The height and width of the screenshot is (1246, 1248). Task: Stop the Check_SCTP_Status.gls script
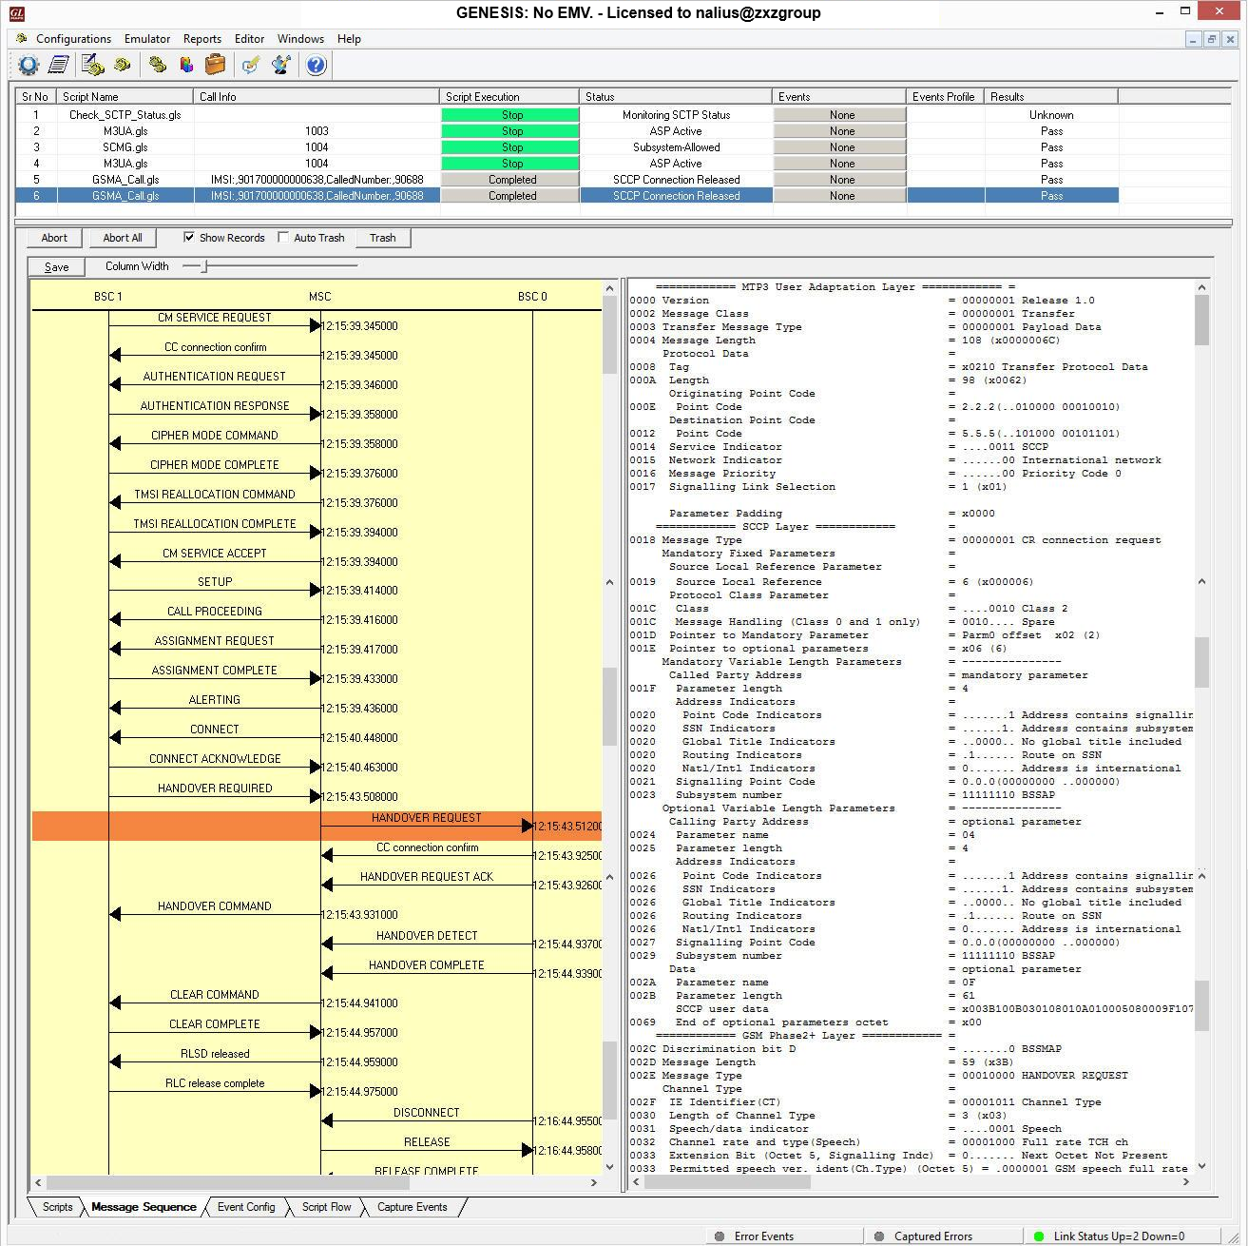click(512, 115)
